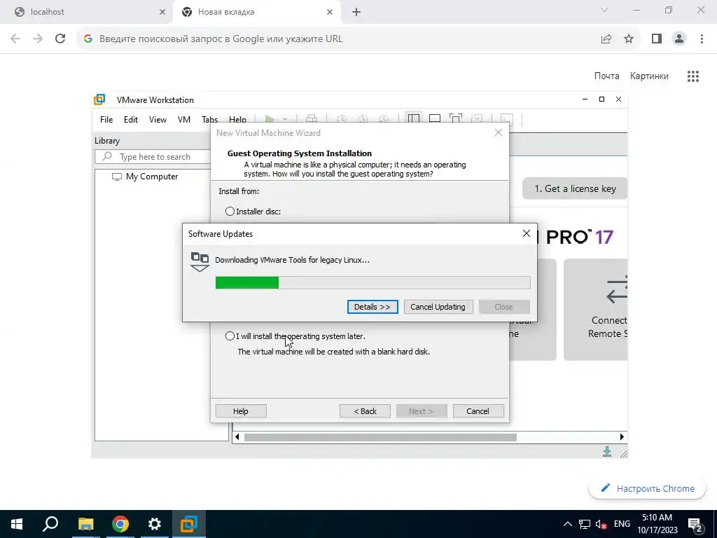Click the console view toolbar icon
717x538 pixels.
507,119
